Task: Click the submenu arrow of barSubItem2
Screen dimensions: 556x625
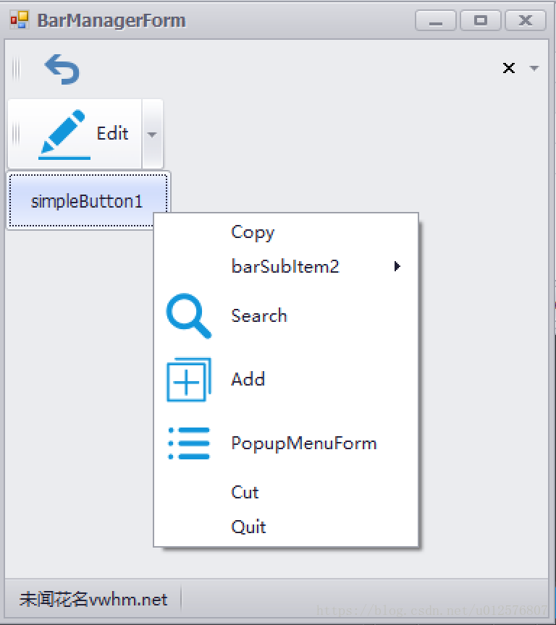Action: tap(397, 266)
